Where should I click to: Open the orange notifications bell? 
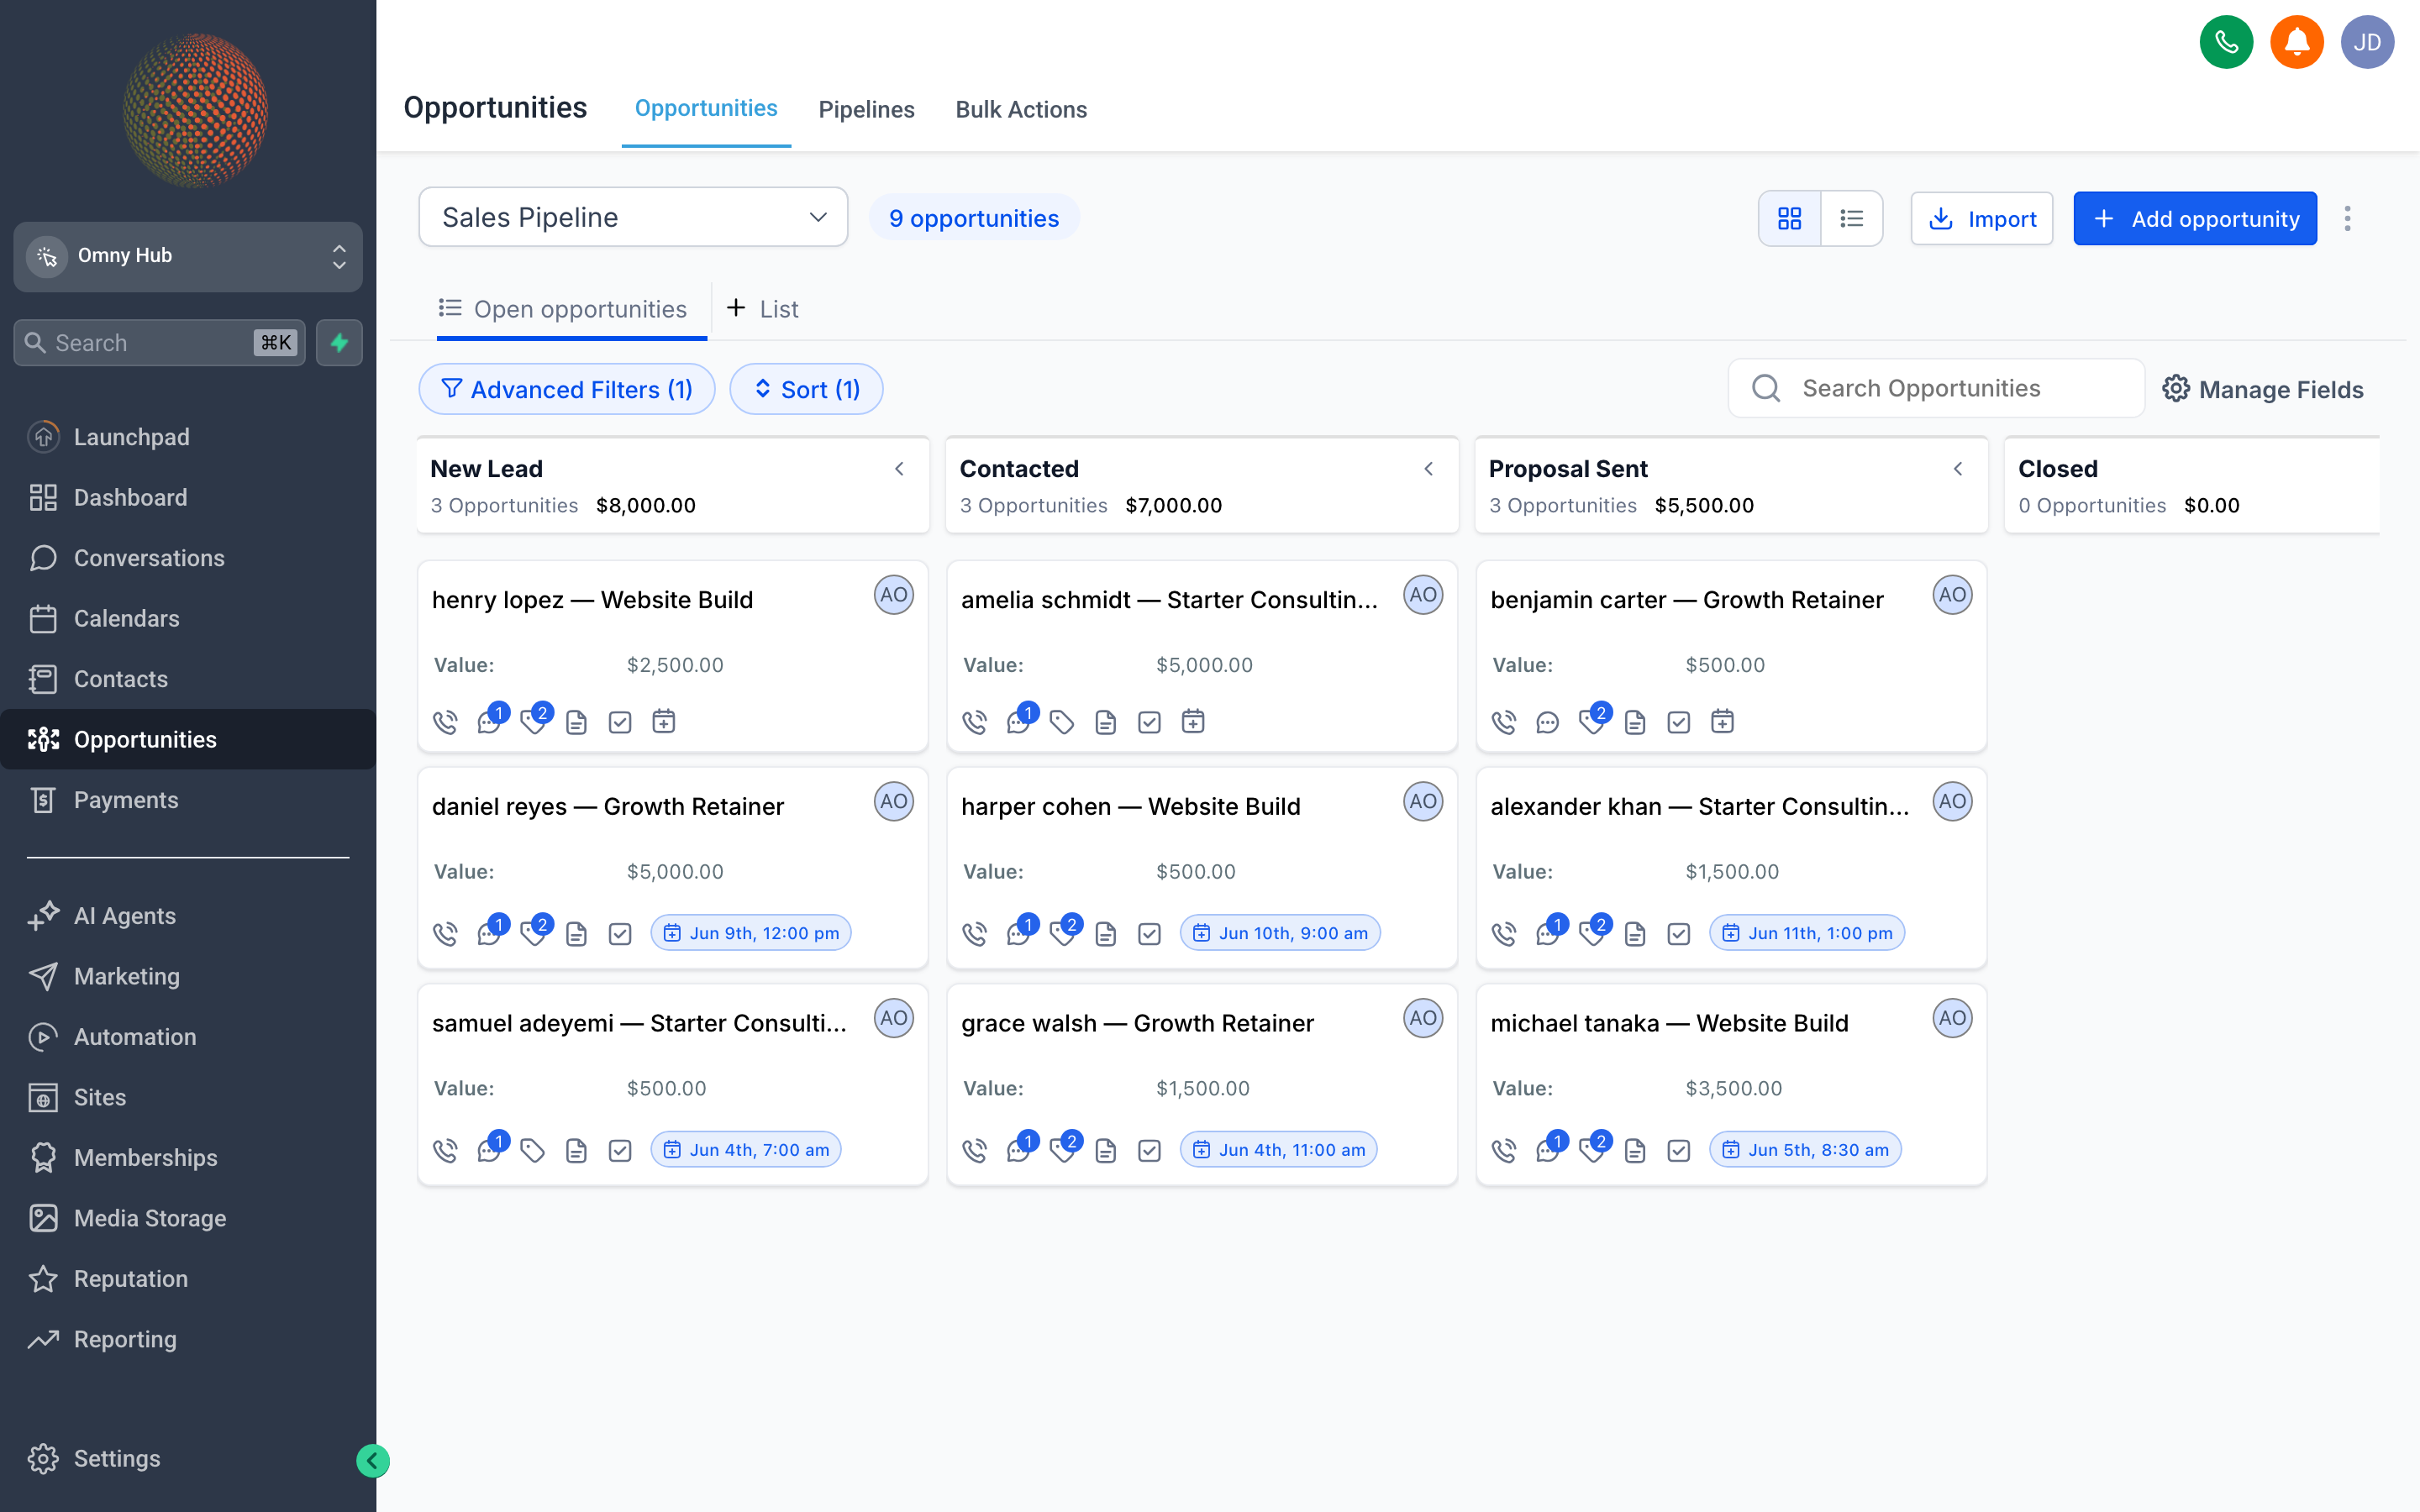(2296, 42)
